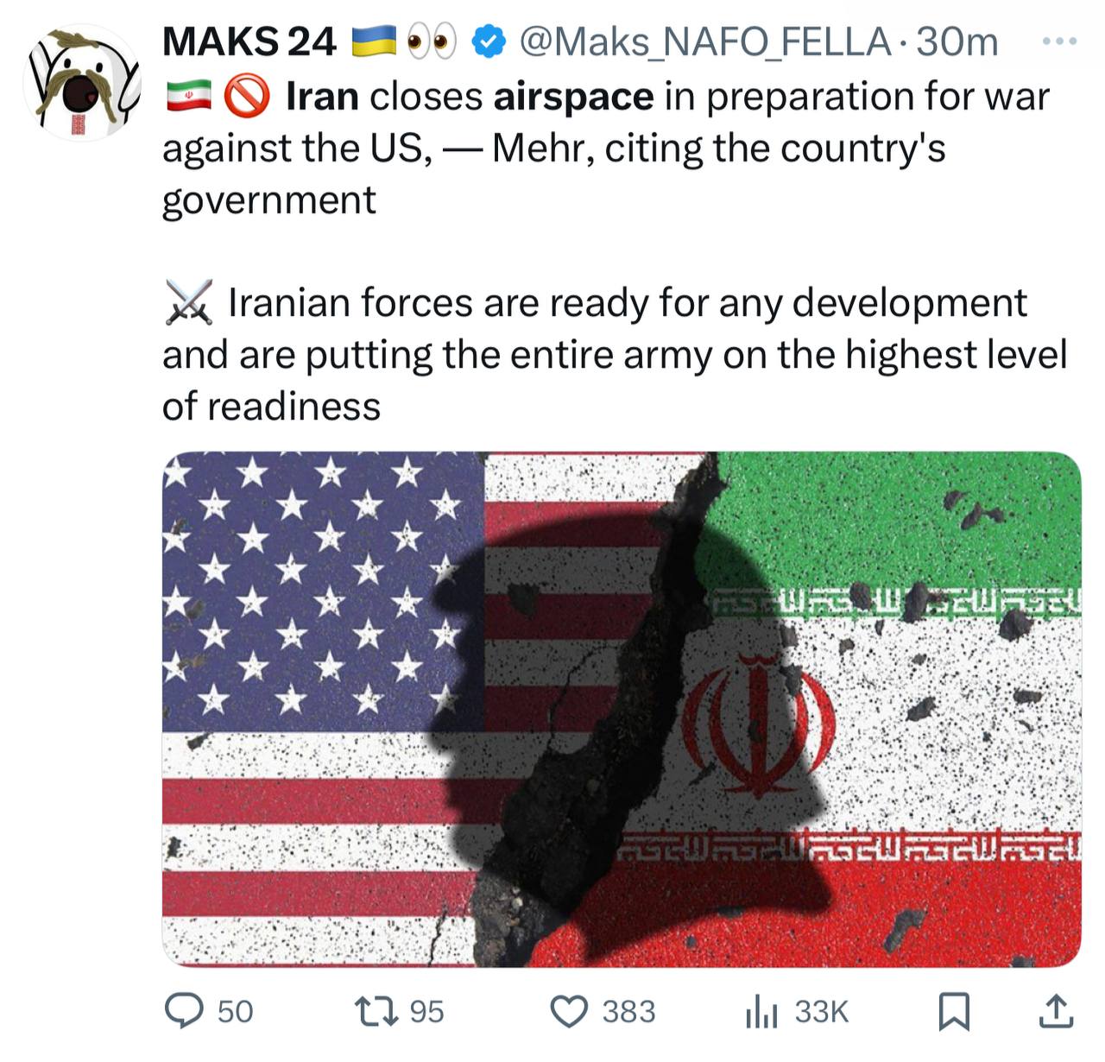The height and width of the screenshot is (1062, 1105).
Task: Click the red prohibited sign emoji
Action: (247, 96)
